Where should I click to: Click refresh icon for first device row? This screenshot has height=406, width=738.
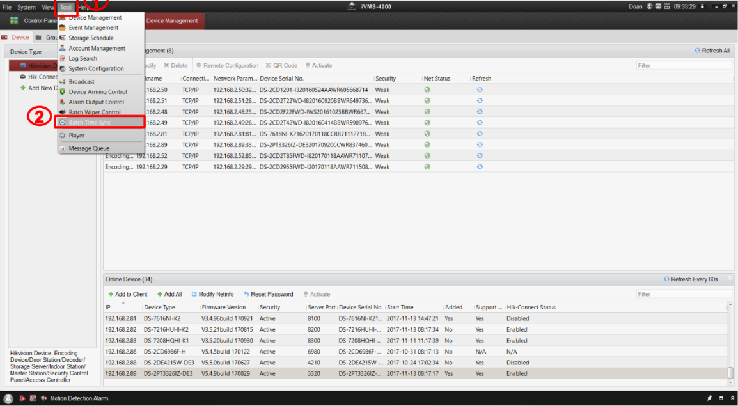click(x=480, y=90)
